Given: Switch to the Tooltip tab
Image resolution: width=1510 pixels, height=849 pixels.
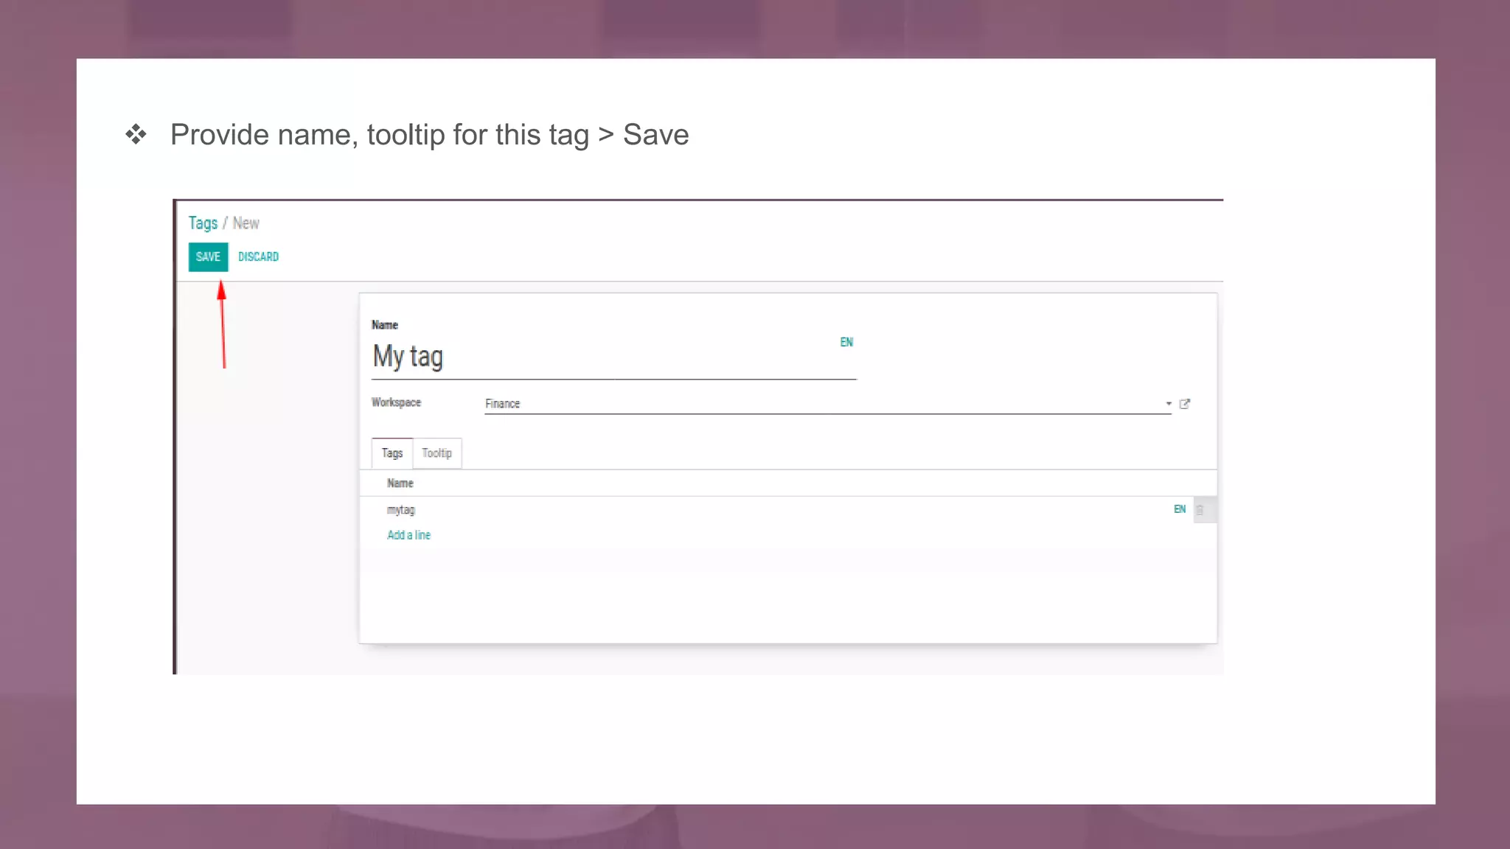Looking at the screenshot, I should click(436, 453).
